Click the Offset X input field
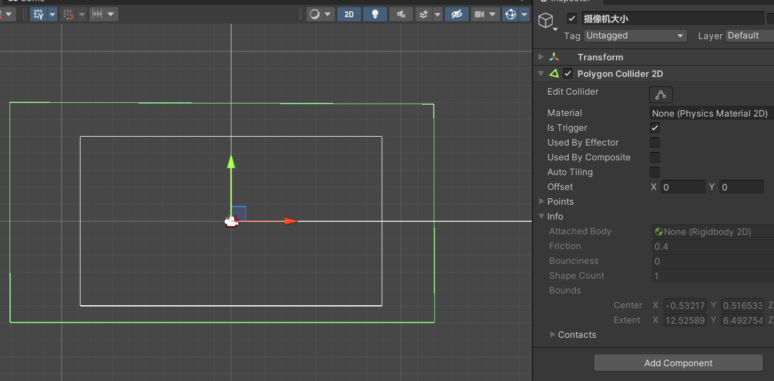The image size is (774, 381). coord(683,187)
